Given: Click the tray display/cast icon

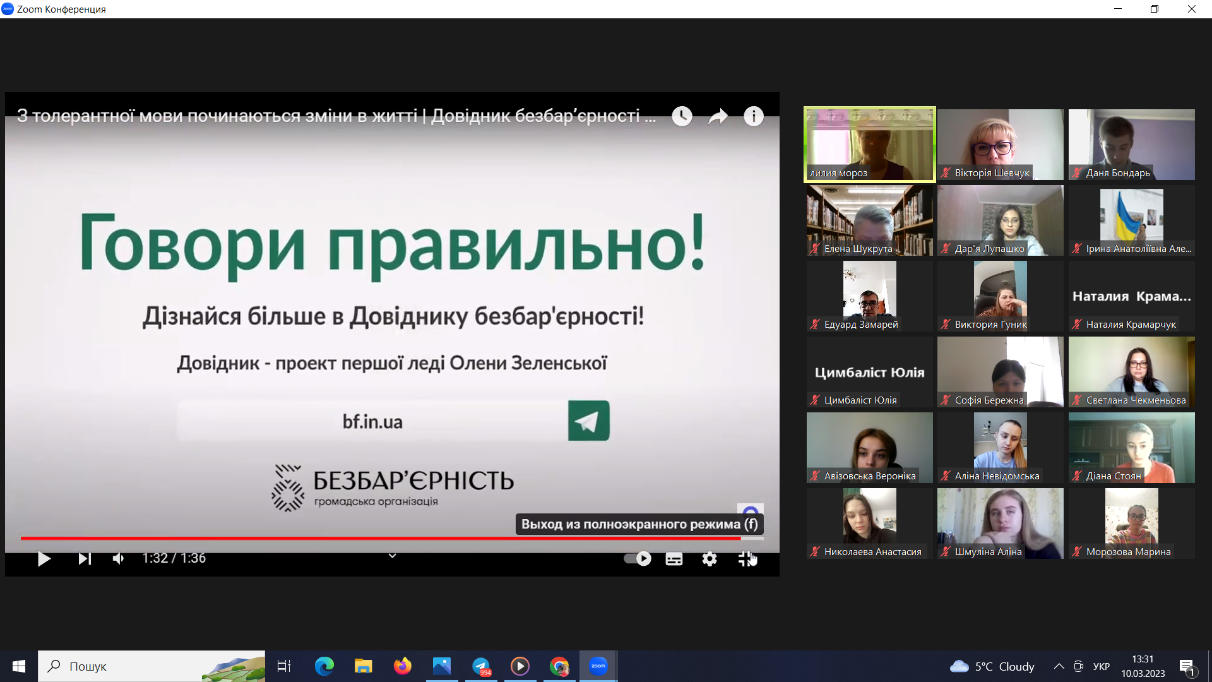Looking at the screenshot, I should point(1079,666).
